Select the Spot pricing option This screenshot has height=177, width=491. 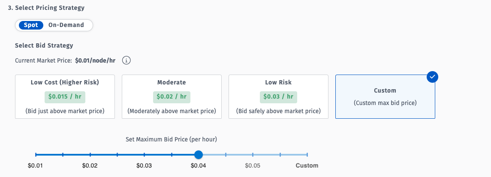[31, 25]
